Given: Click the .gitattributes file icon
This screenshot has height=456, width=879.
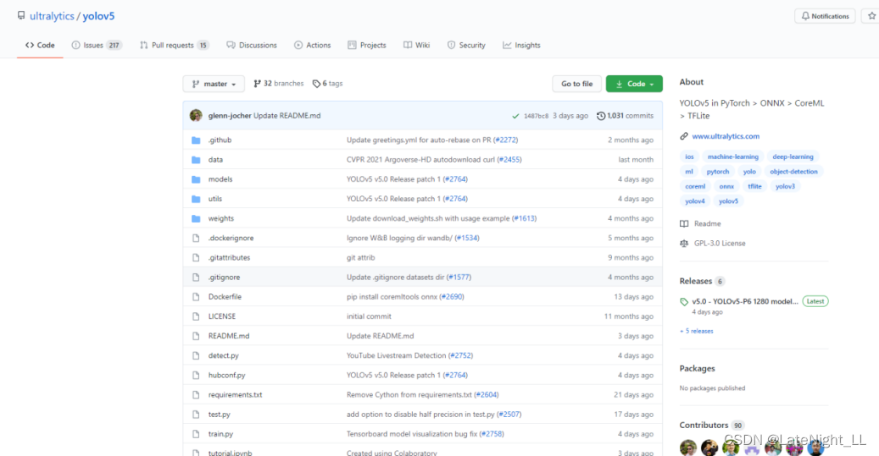Looking at the screenshot, I should 196,258.
